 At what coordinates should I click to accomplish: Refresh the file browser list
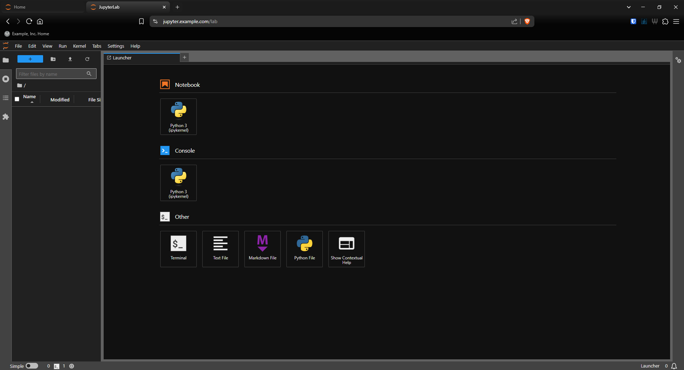point(87,59)
